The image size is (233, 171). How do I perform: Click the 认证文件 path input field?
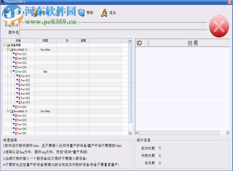[113, 25]
